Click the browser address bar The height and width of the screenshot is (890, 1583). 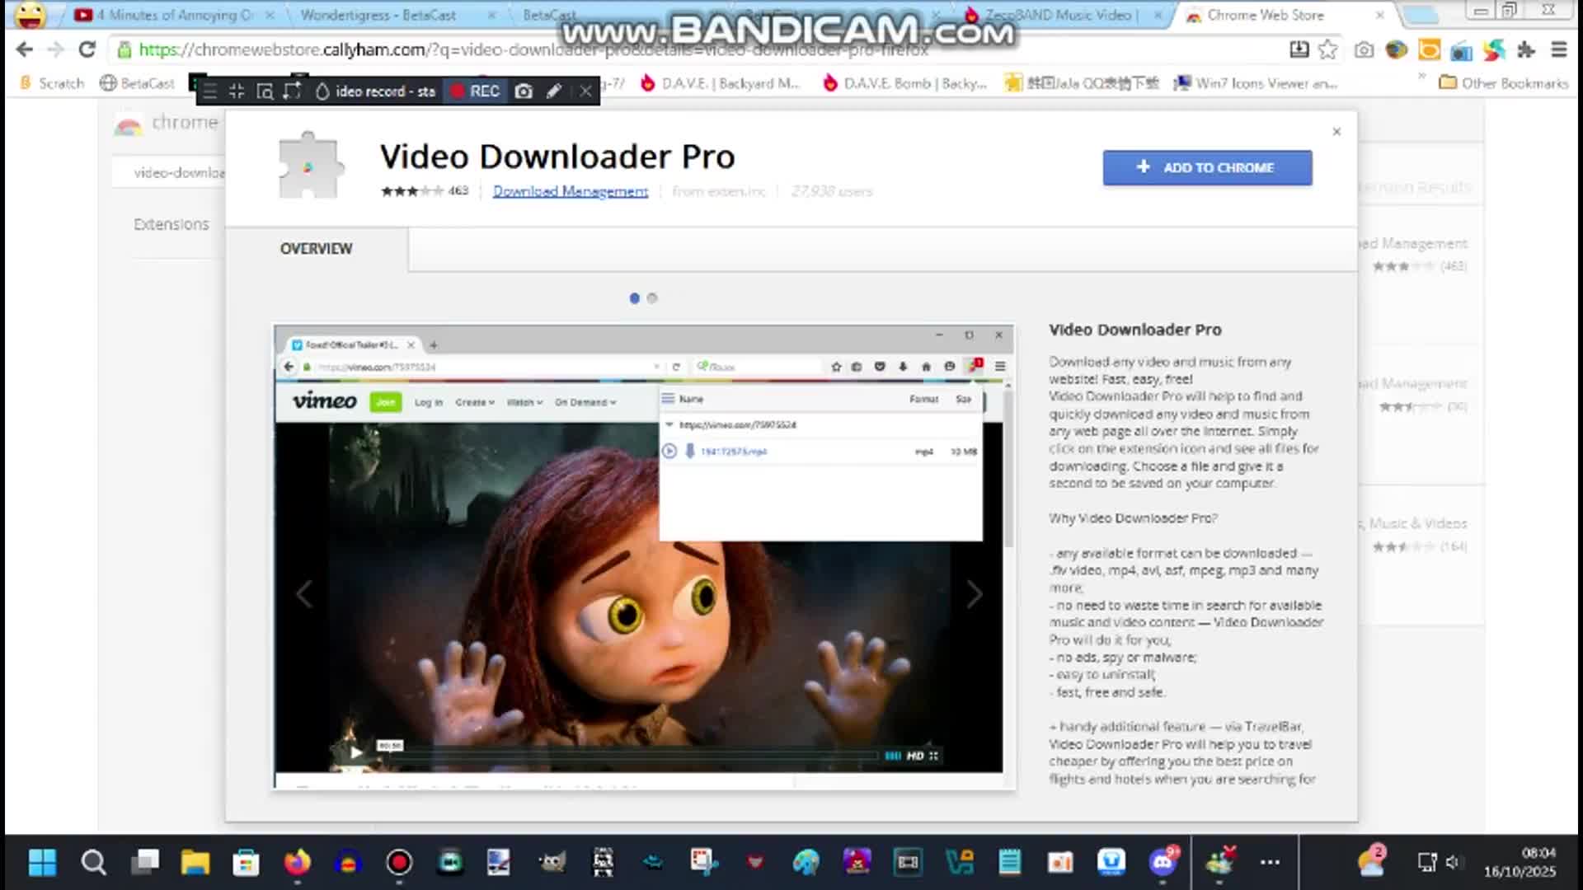point(701,50)
